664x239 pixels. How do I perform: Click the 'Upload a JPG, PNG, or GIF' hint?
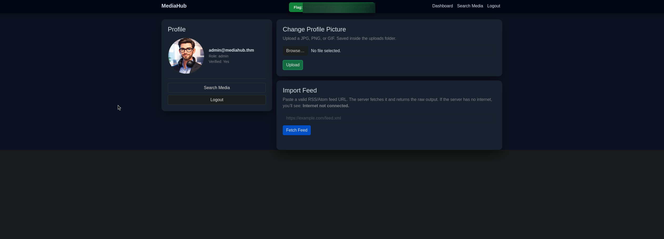[x=339, y=39]
